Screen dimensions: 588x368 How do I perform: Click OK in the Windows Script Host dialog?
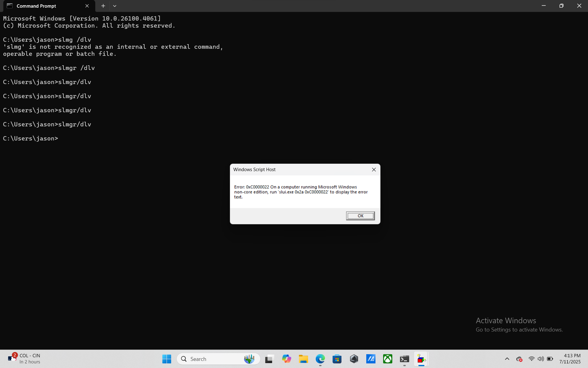(360, 216)
